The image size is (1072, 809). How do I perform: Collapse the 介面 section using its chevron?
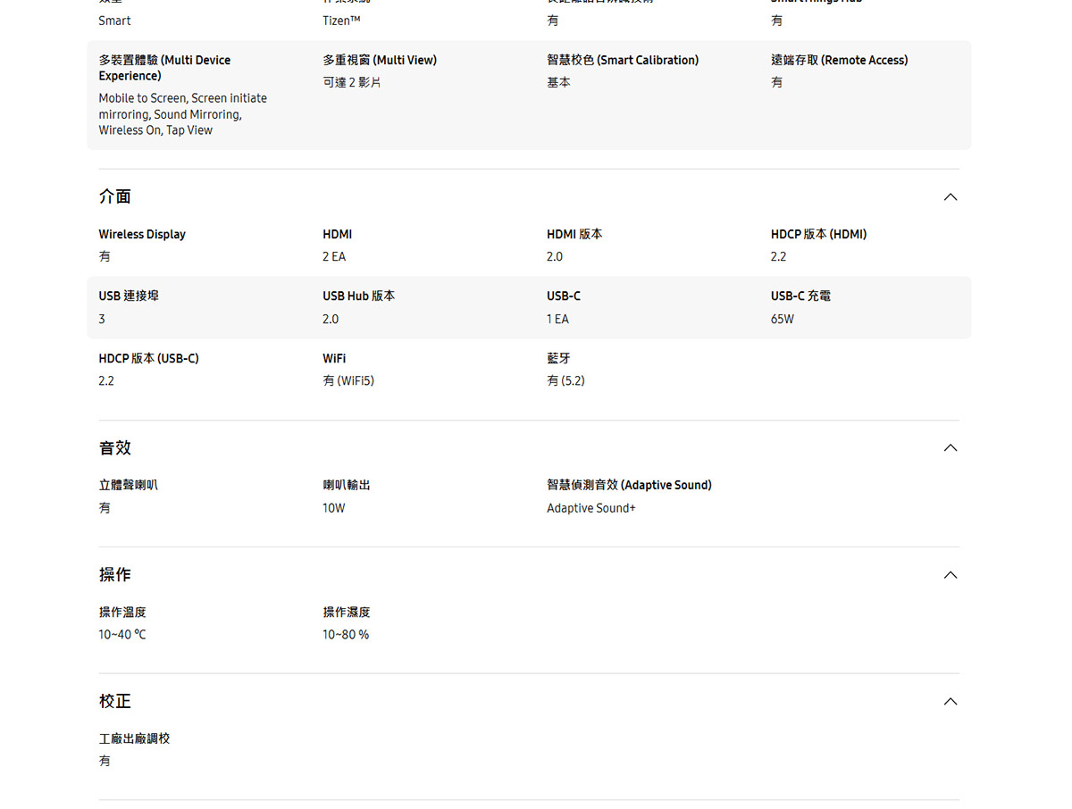coord(950,196)
